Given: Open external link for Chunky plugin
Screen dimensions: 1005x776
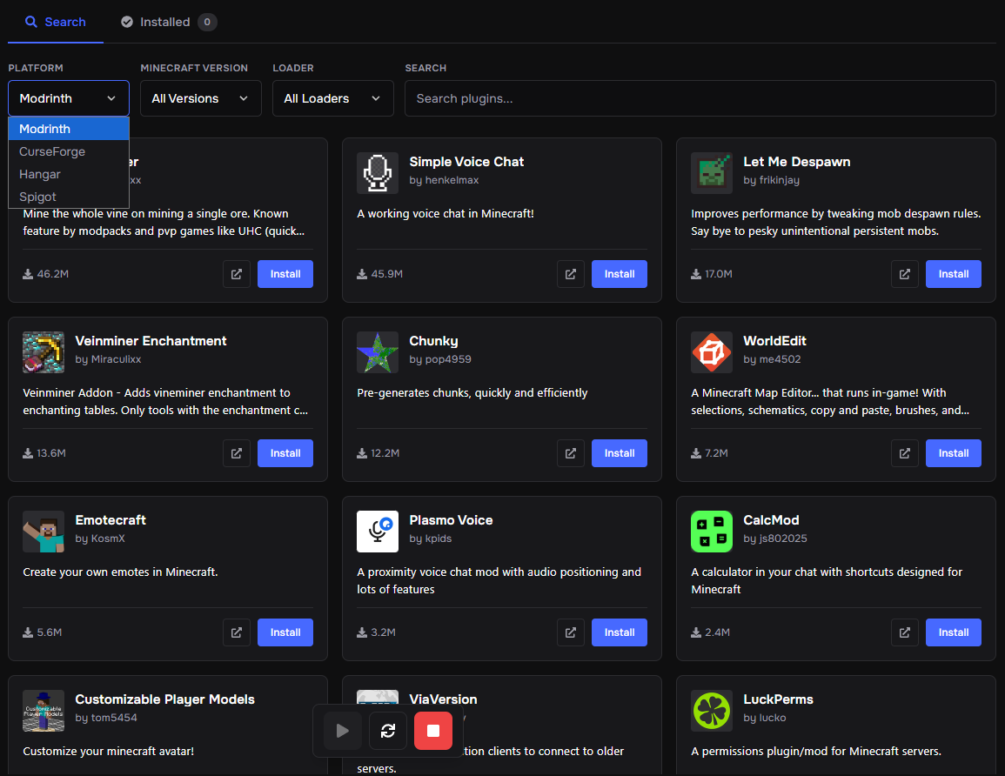Looking at the screenshot, I should (571, 453).
